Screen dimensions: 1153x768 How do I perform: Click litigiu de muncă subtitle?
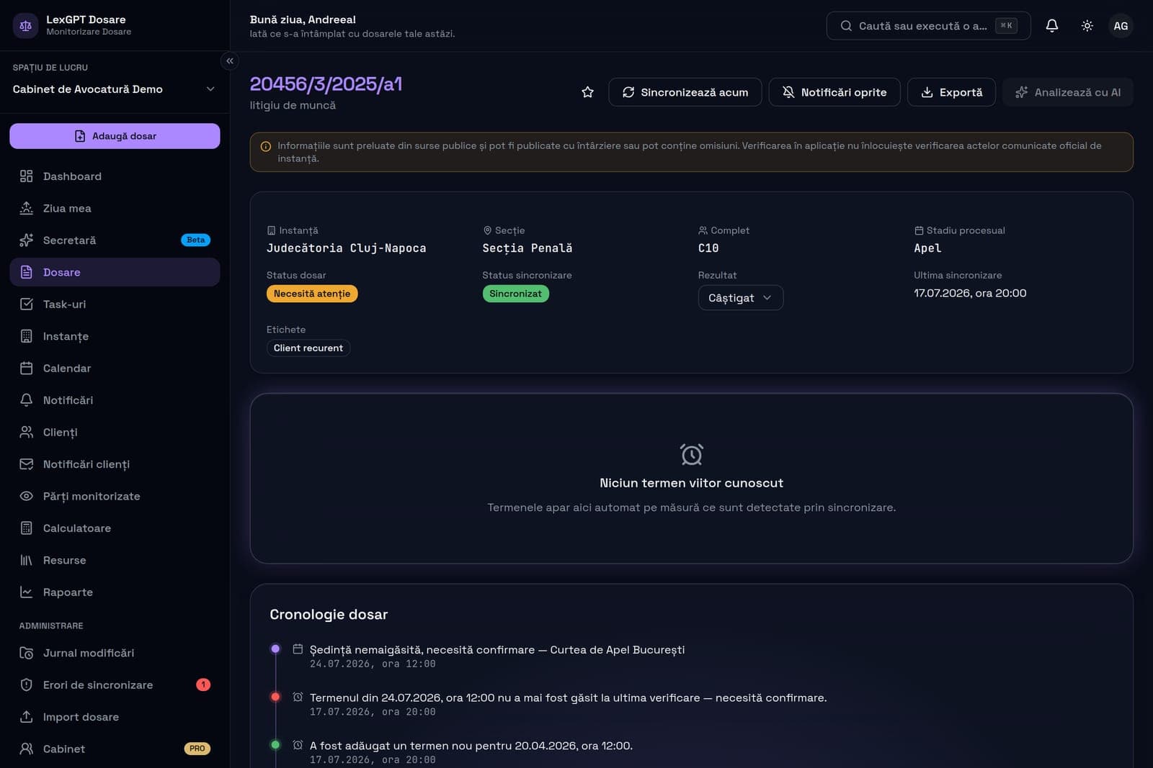point(293,105)
